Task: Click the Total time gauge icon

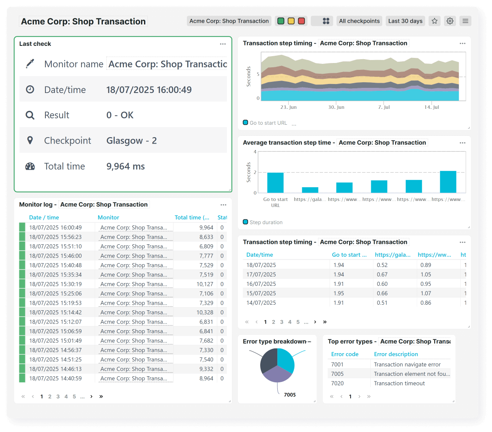Action: pos(30,166)
